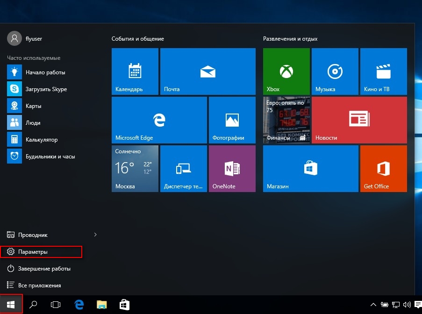Open Параметры from the Start menu
This screenshot has height=314, width=422.
pyautogui.click(x=41, y=251)
